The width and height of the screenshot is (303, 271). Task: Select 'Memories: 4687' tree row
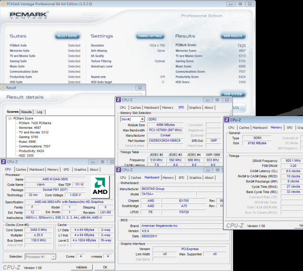tap(30, 128)
